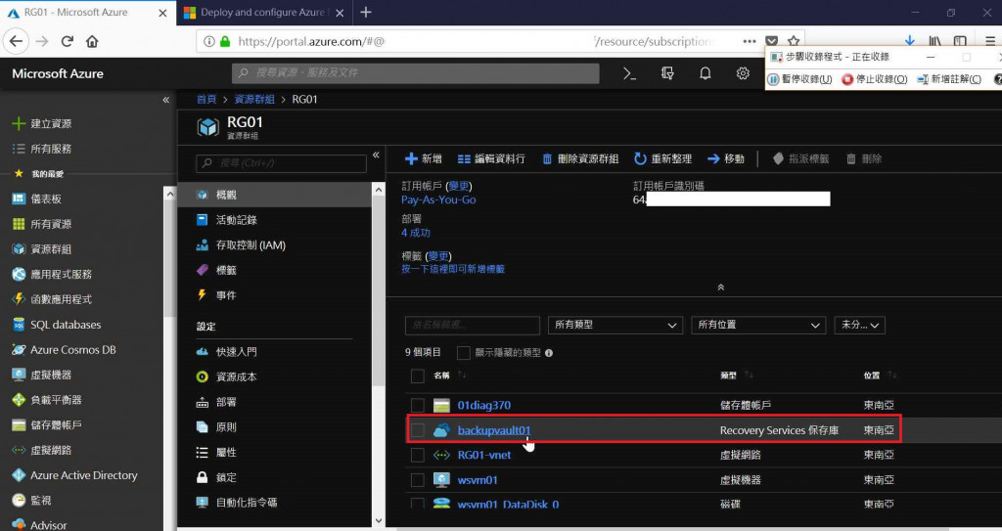Click the resource menu search field
This screenshot has width=1002, height=531.
point(281,163)
